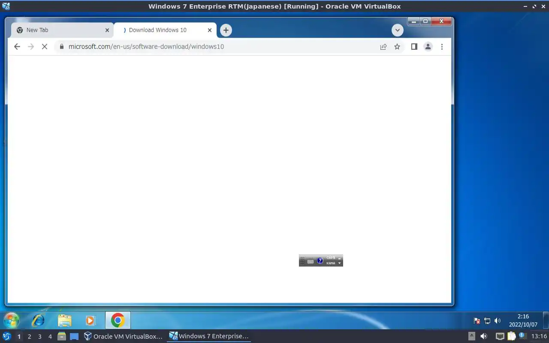Open the Windows 7 Start orb

12,320
